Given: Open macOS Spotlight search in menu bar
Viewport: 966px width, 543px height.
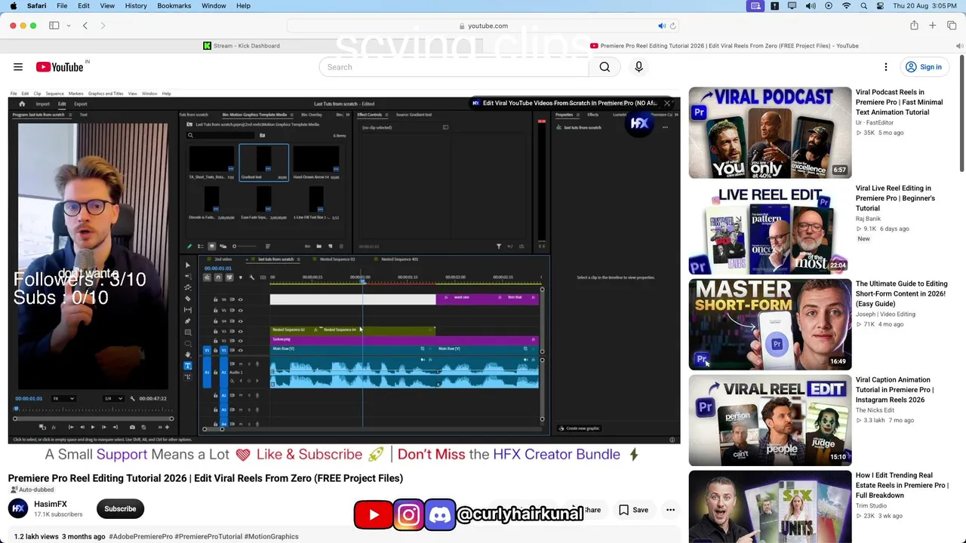Looking at the screenshot, I should (x=863, y=6).
